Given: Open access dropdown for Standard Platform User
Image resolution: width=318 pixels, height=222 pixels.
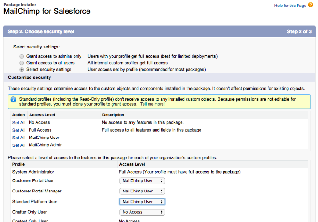Looking at the screenshot, I should click(x=142, y=202).
